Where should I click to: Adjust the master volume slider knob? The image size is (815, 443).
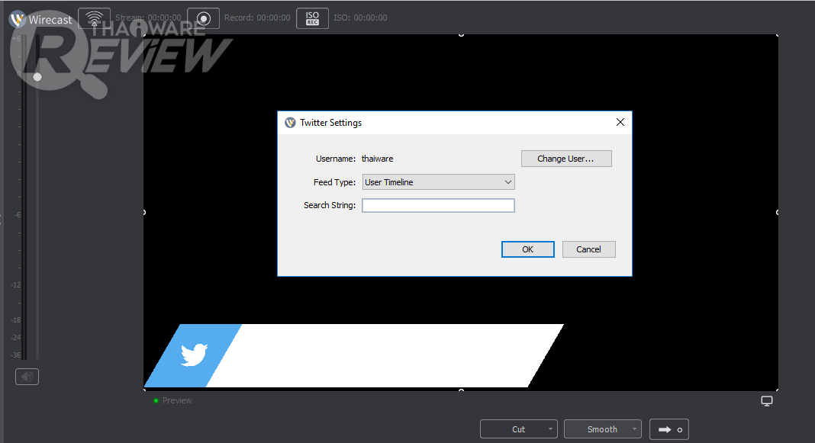37,77
